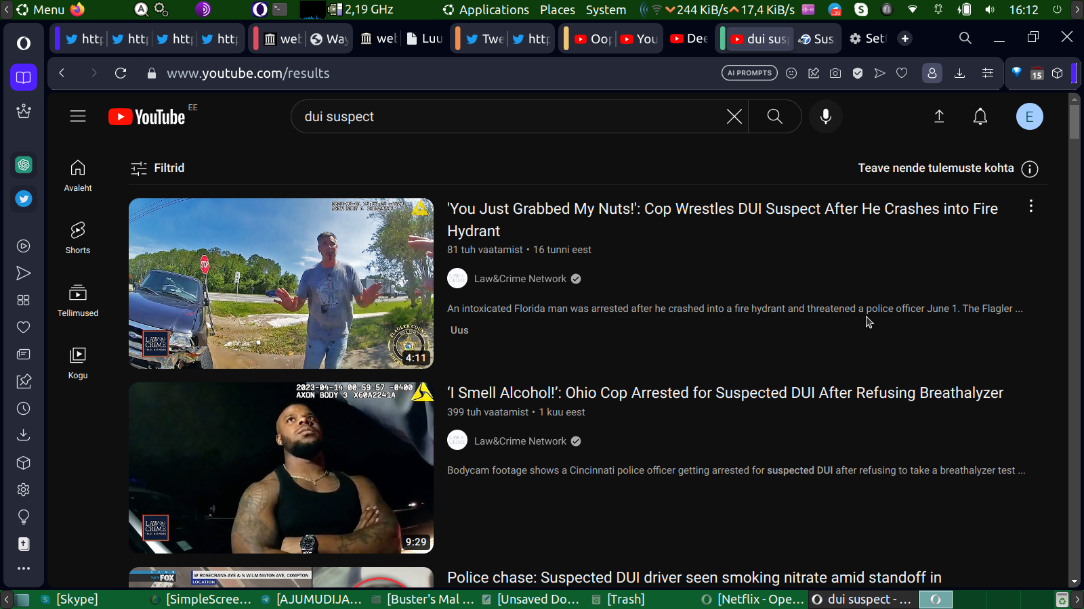Image resolution: width=1084 pixels, height=609 pixels.
Task: Open History clock icon in Opera sidebar
Action: (x=24, y=409)
